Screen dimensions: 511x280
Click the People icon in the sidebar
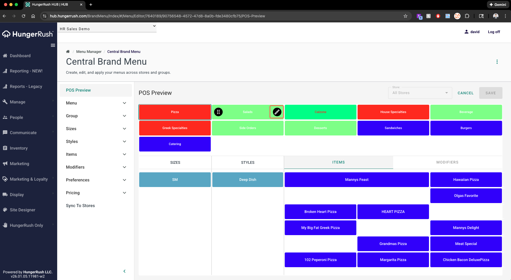tap(5, 117)
